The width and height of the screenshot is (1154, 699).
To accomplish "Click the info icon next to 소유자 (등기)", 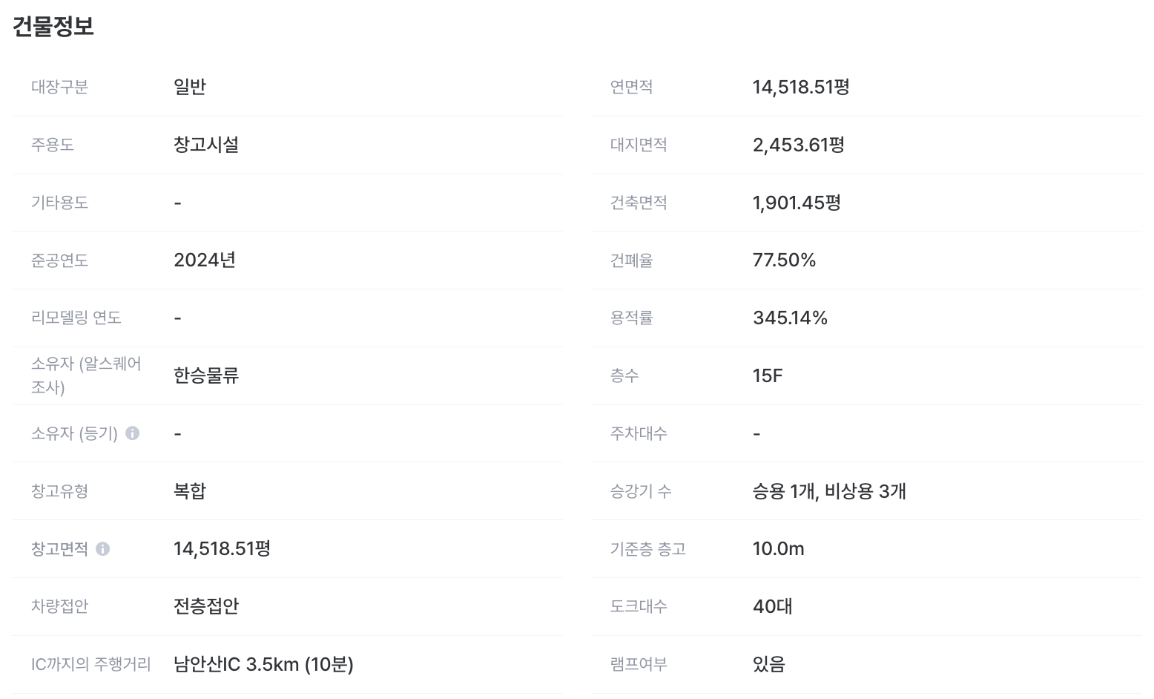I will [x=133, y=433].
